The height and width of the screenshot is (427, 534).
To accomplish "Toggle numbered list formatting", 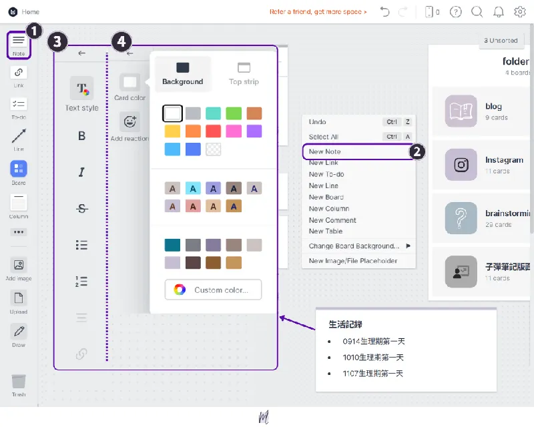I will tap(81, 282).
